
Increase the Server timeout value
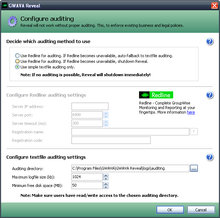[x=106, y=122]
